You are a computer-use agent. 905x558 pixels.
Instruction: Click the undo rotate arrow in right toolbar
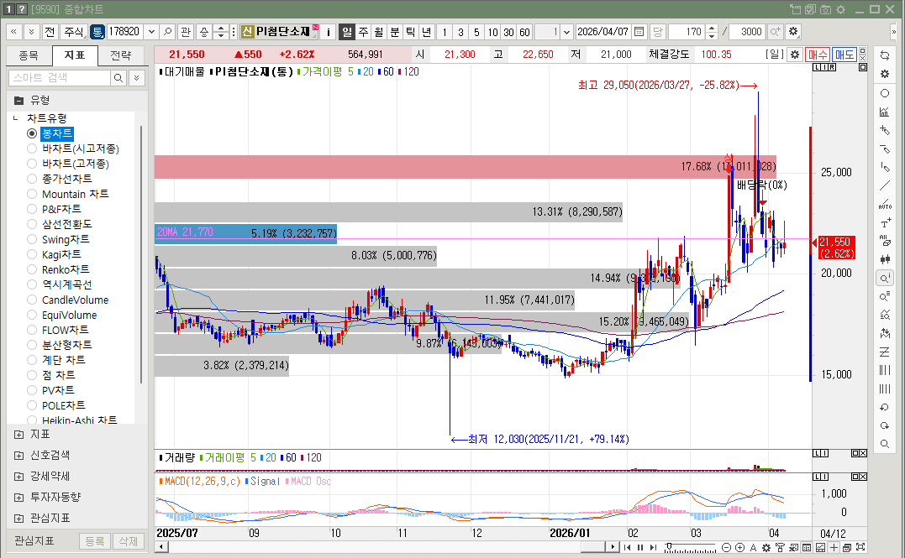pyautogui.click(x=884, y=408)
